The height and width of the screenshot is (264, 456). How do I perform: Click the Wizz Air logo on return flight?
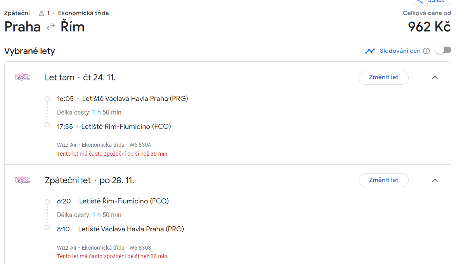pos(23,180)
